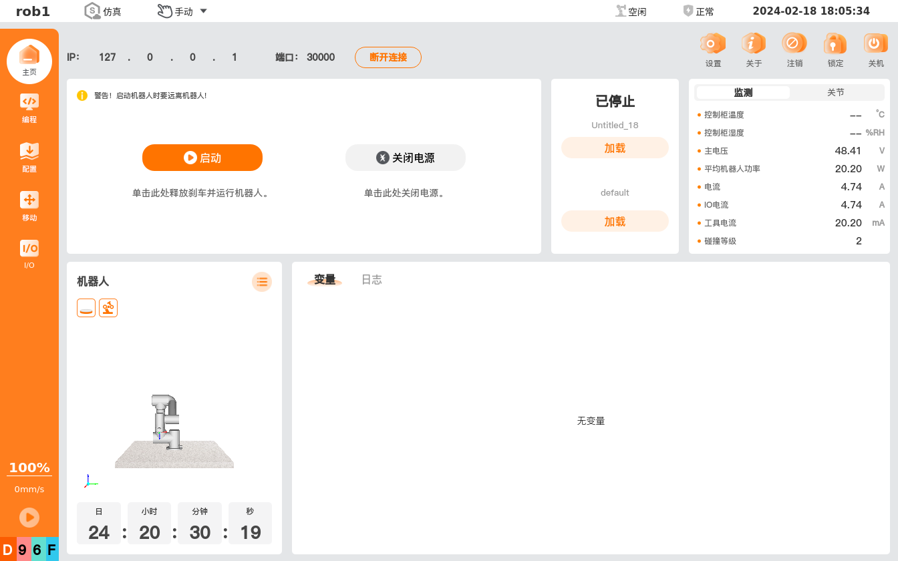This screenshot has width=898, height=561.
Task: Click the pink 9 status box
Action: pyautogui.click(x=23, y=550)
